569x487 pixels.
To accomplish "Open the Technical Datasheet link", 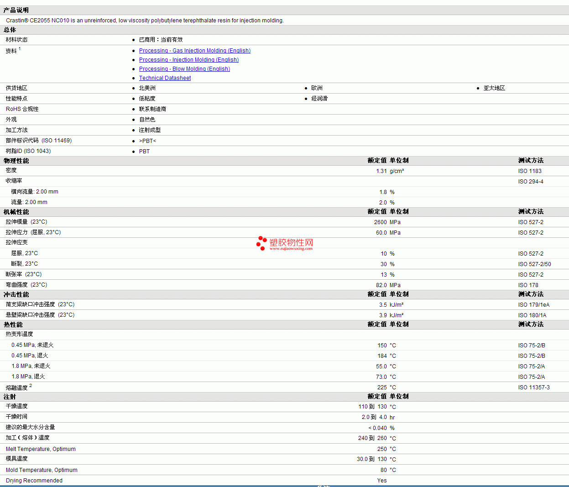I will (x=165, y=78).
